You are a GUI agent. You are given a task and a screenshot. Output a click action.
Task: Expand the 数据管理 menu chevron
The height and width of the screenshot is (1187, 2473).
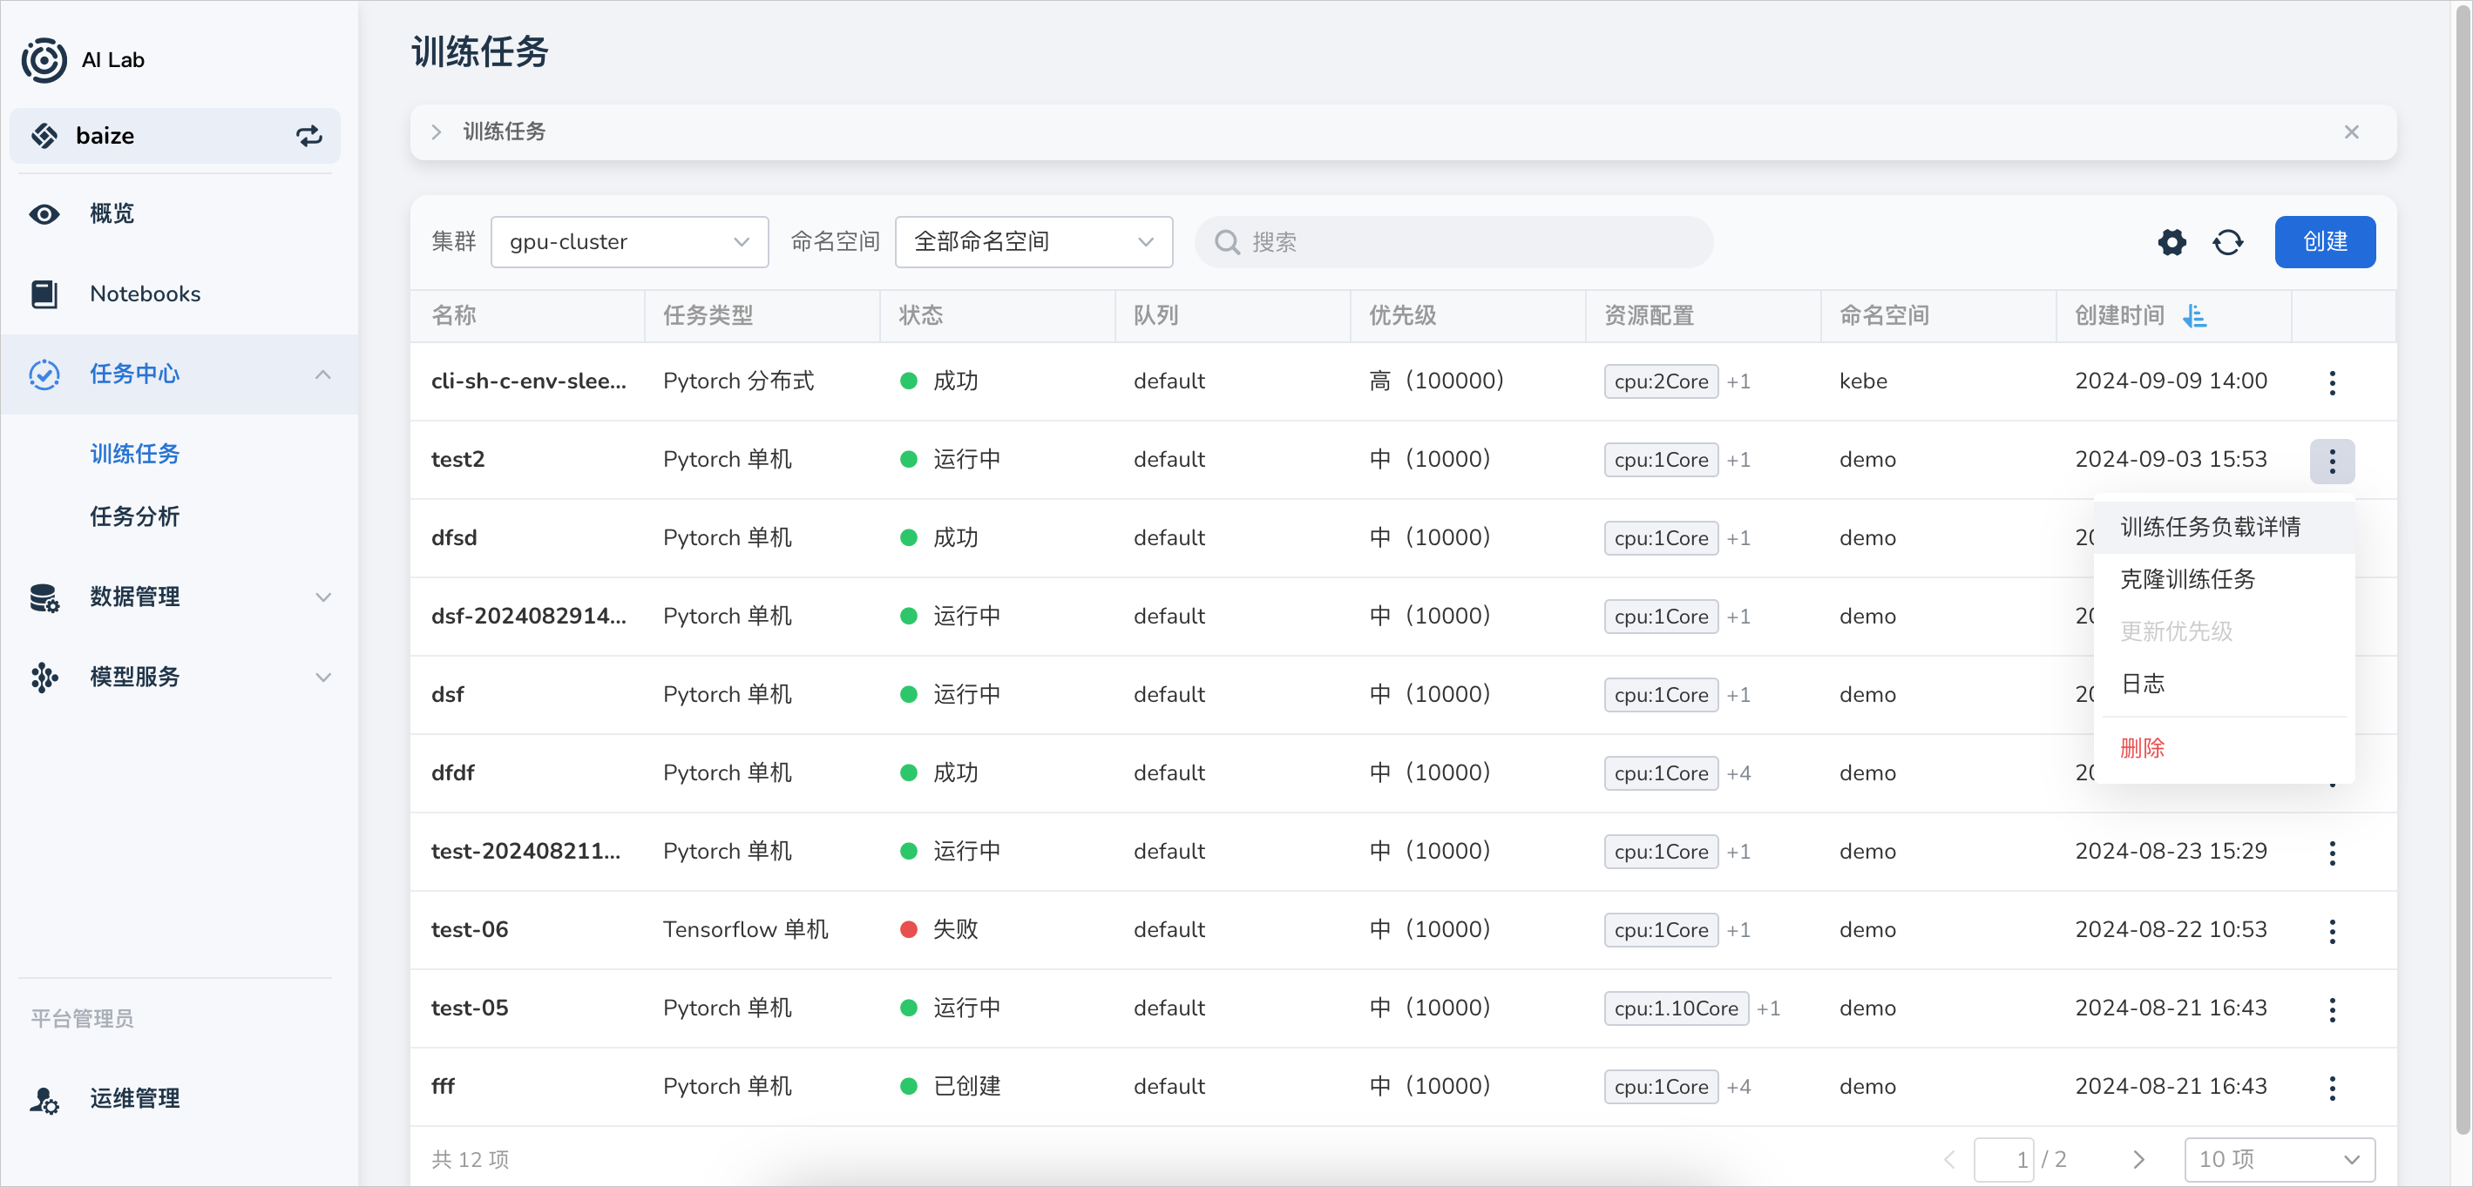point(322,597)
